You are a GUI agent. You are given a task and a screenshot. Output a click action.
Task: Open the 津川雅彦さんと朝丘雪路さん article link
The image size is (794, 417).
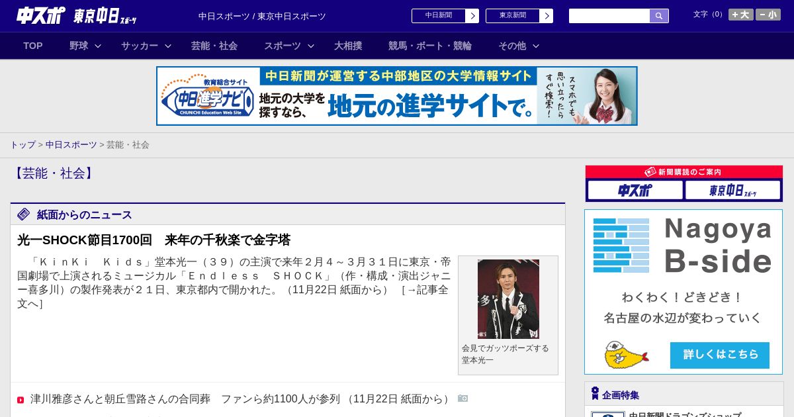click(x=241, y=399)
